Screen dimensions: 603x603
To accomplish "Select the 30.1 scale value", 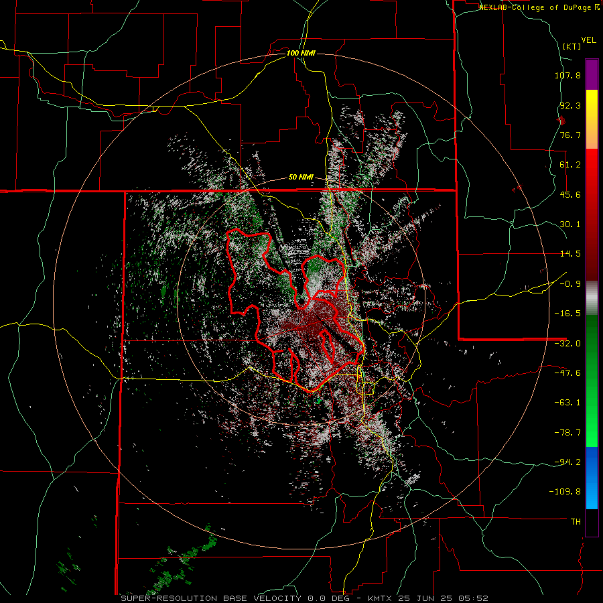I will coord(570,224).
